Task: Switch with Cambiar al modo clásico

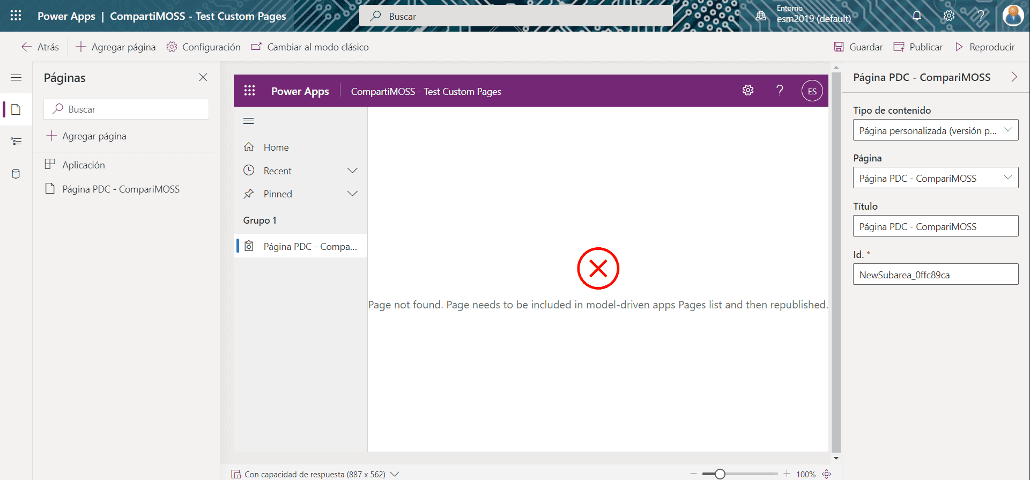Action: (310, 47)
